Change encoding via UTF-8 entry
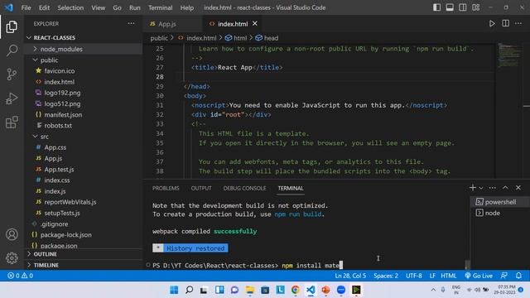Viewport: 530px width, 298px height. coord(414,276)
